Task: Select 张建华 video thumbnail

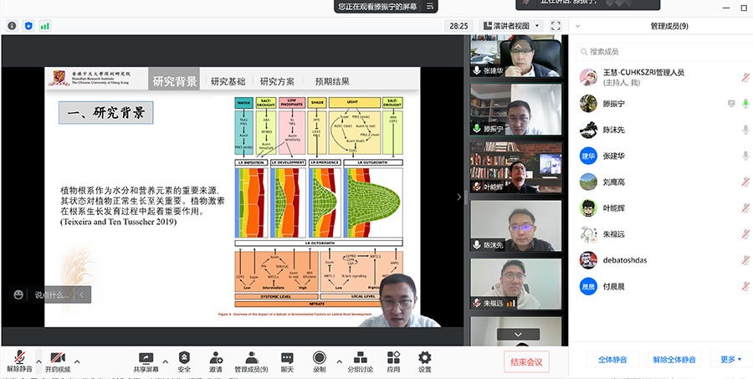Action: [x=515, y=56]
